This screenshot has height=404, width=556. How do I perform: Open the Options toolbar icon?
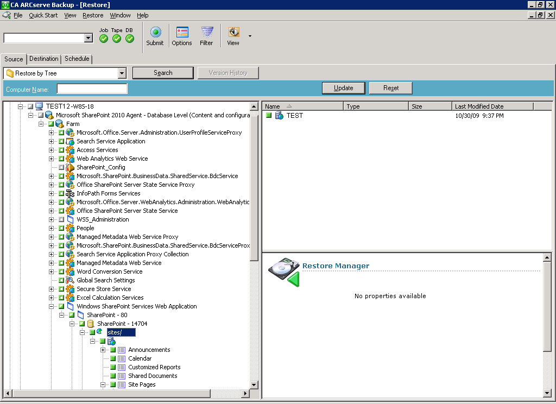click(182, 33)
